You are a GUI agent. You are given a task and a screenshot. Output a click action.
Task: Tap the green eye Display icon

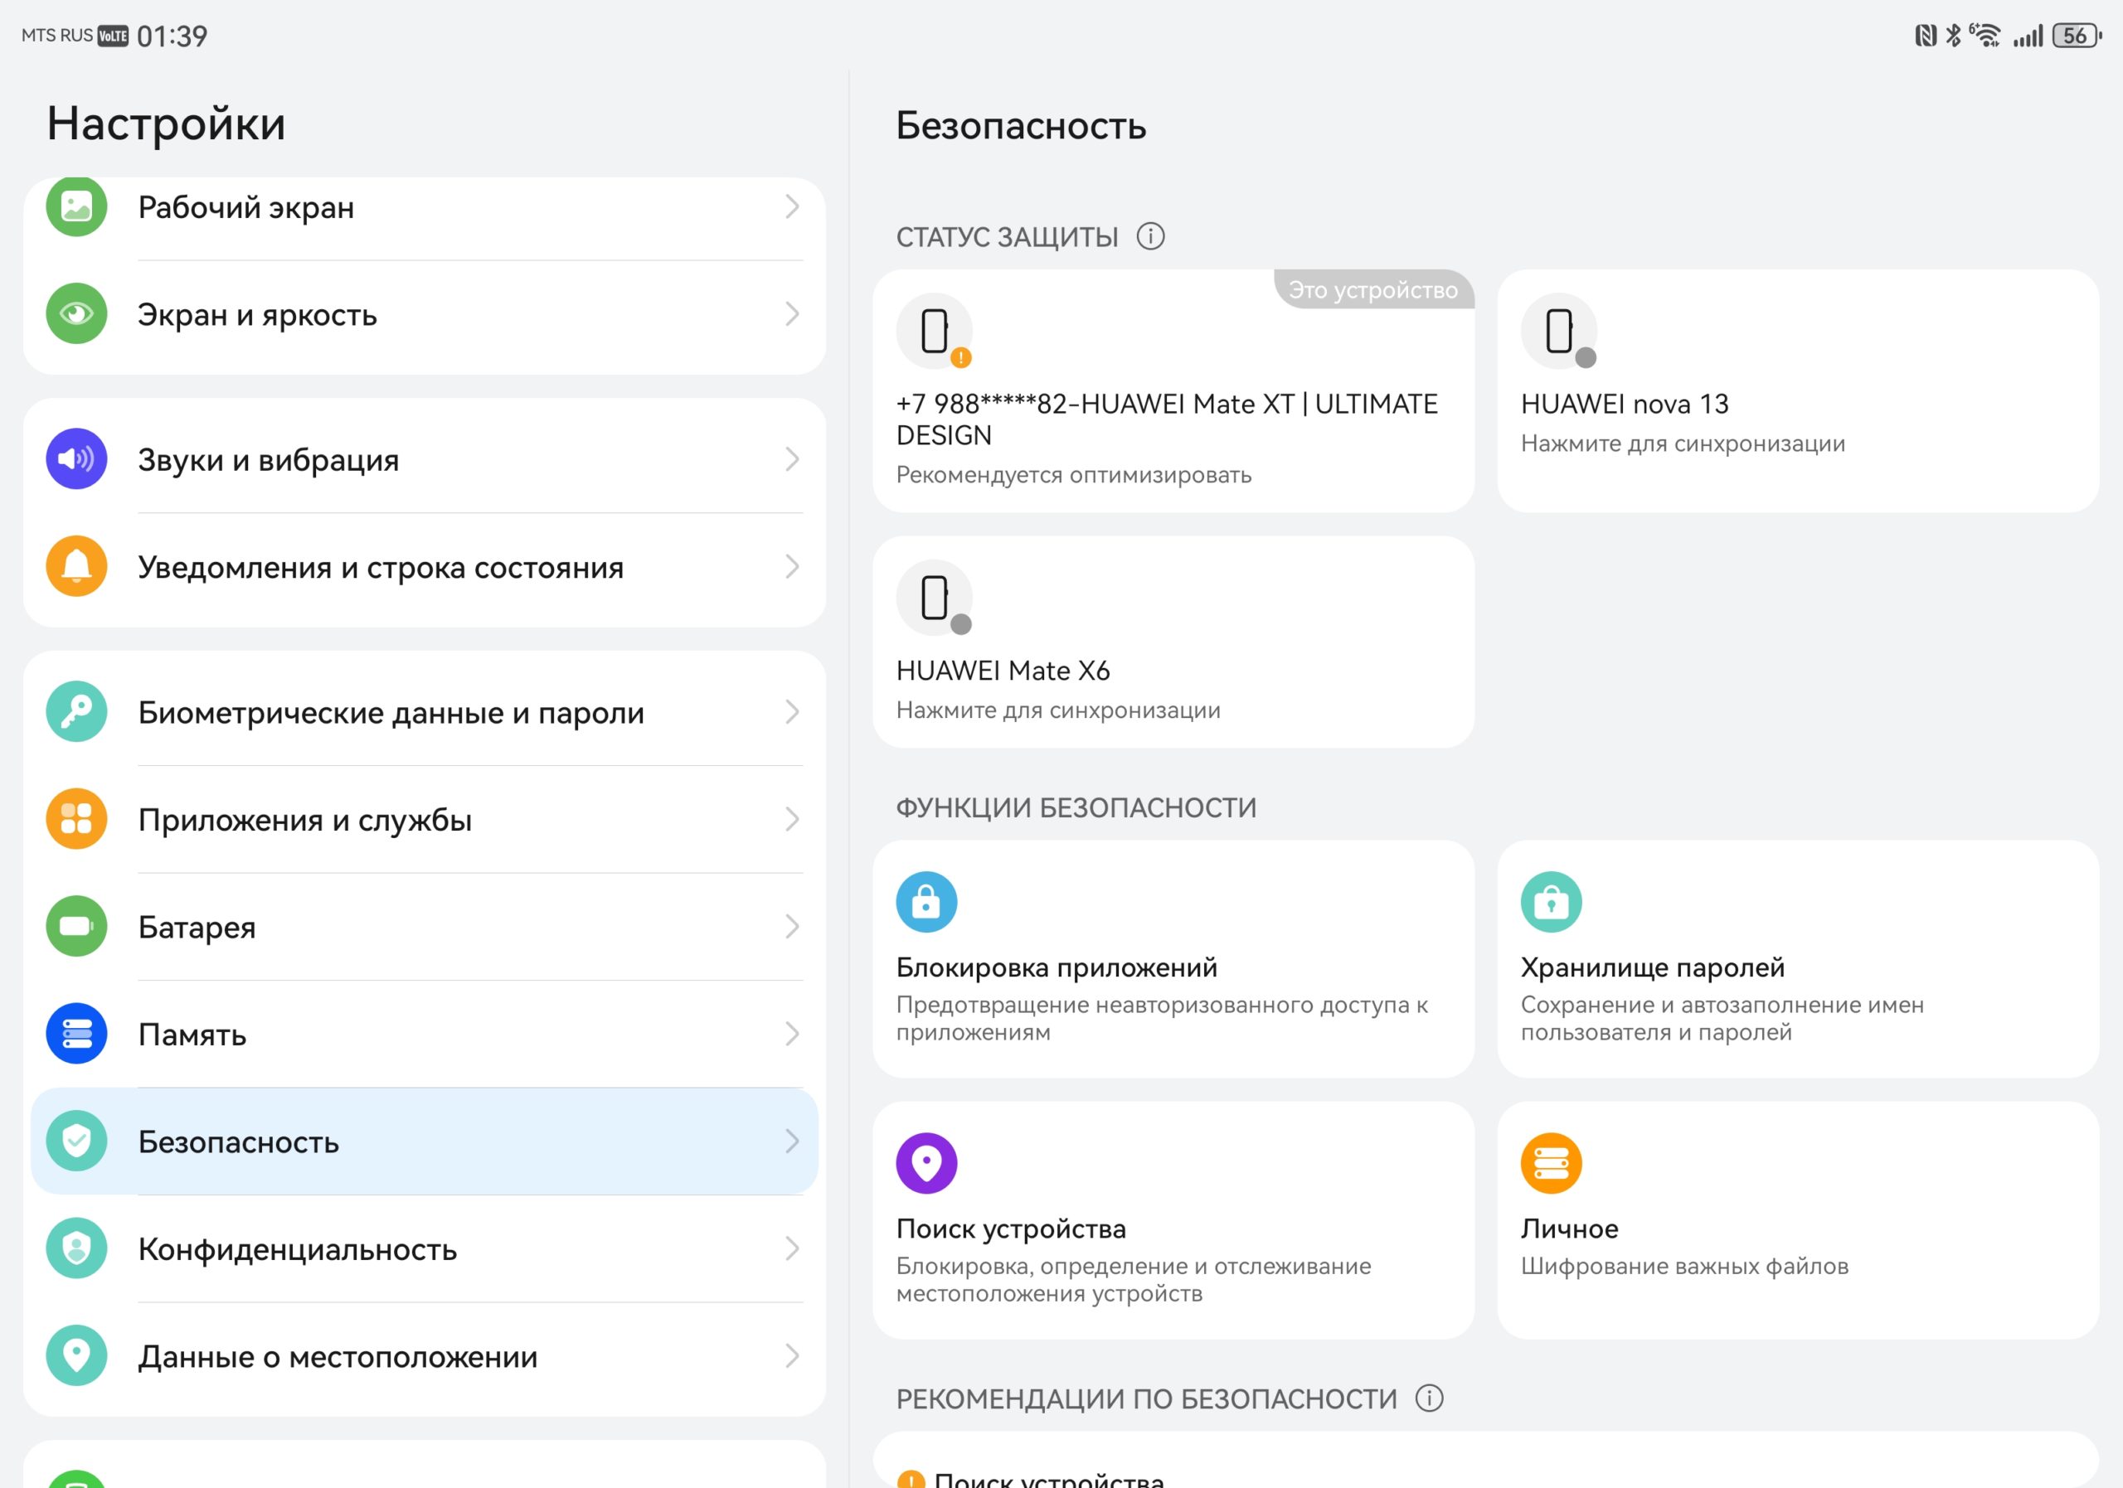pos(77,313)
